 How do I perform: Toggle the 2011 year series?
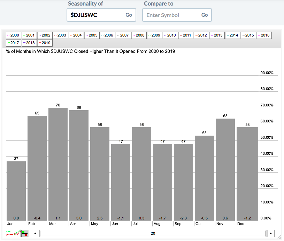tap(186, 35)
